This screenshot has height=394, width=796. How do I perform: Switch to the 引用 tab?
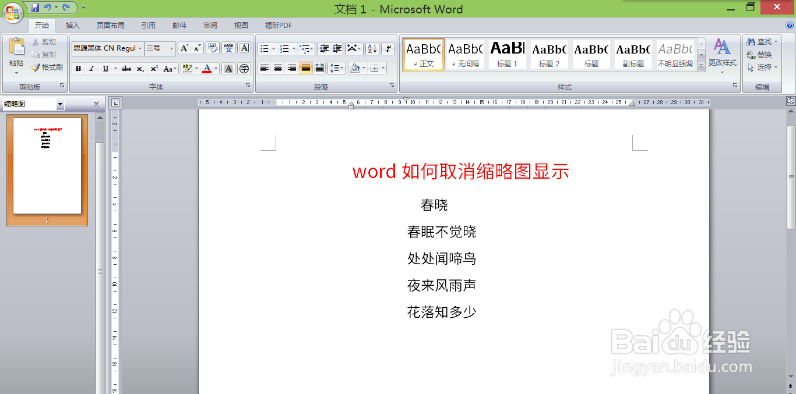tap(149, 26)
